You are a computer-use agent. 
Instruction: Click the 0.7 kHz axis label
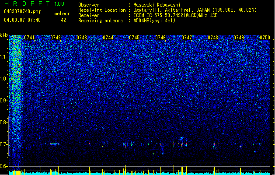(x=4, y=144)
